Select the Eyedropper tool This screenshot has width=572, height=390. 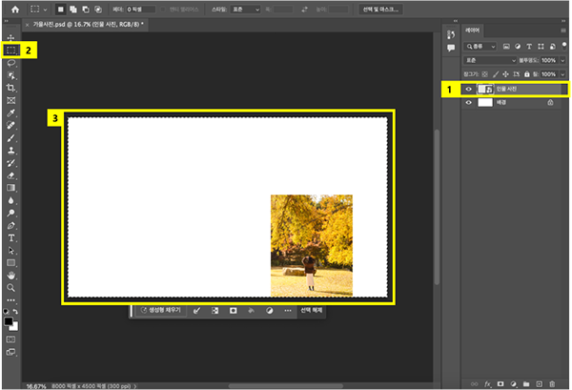(x=10, y=113)
